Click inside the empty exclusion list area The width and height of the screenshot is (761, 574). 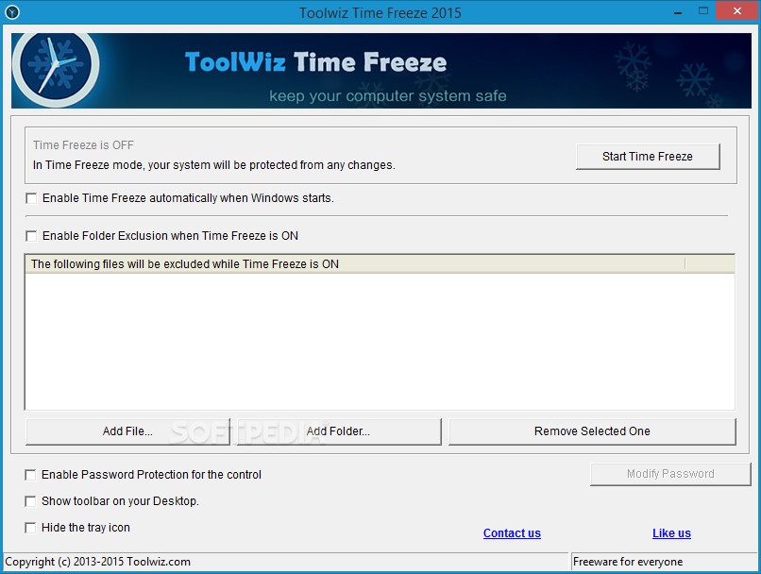[380, 341]
